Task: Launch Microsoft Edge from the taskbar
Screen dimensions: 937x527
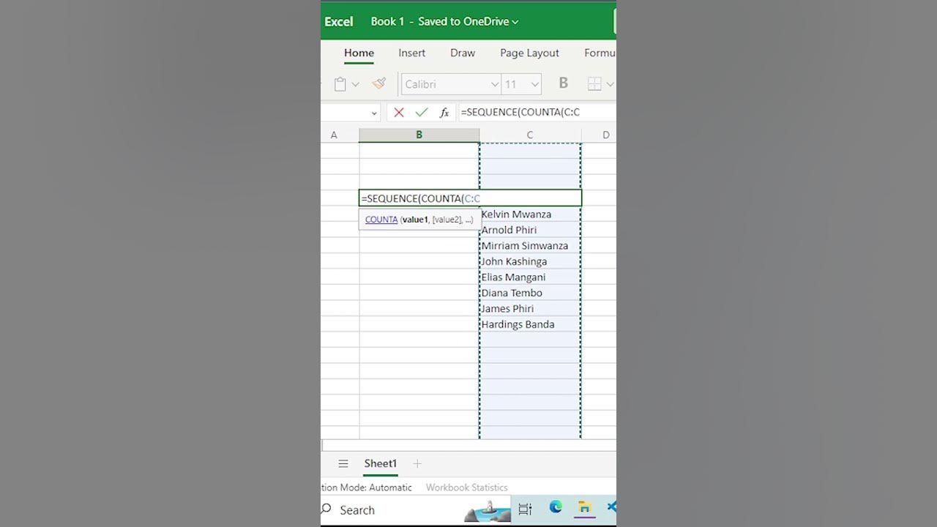Action: coord(556,508)
